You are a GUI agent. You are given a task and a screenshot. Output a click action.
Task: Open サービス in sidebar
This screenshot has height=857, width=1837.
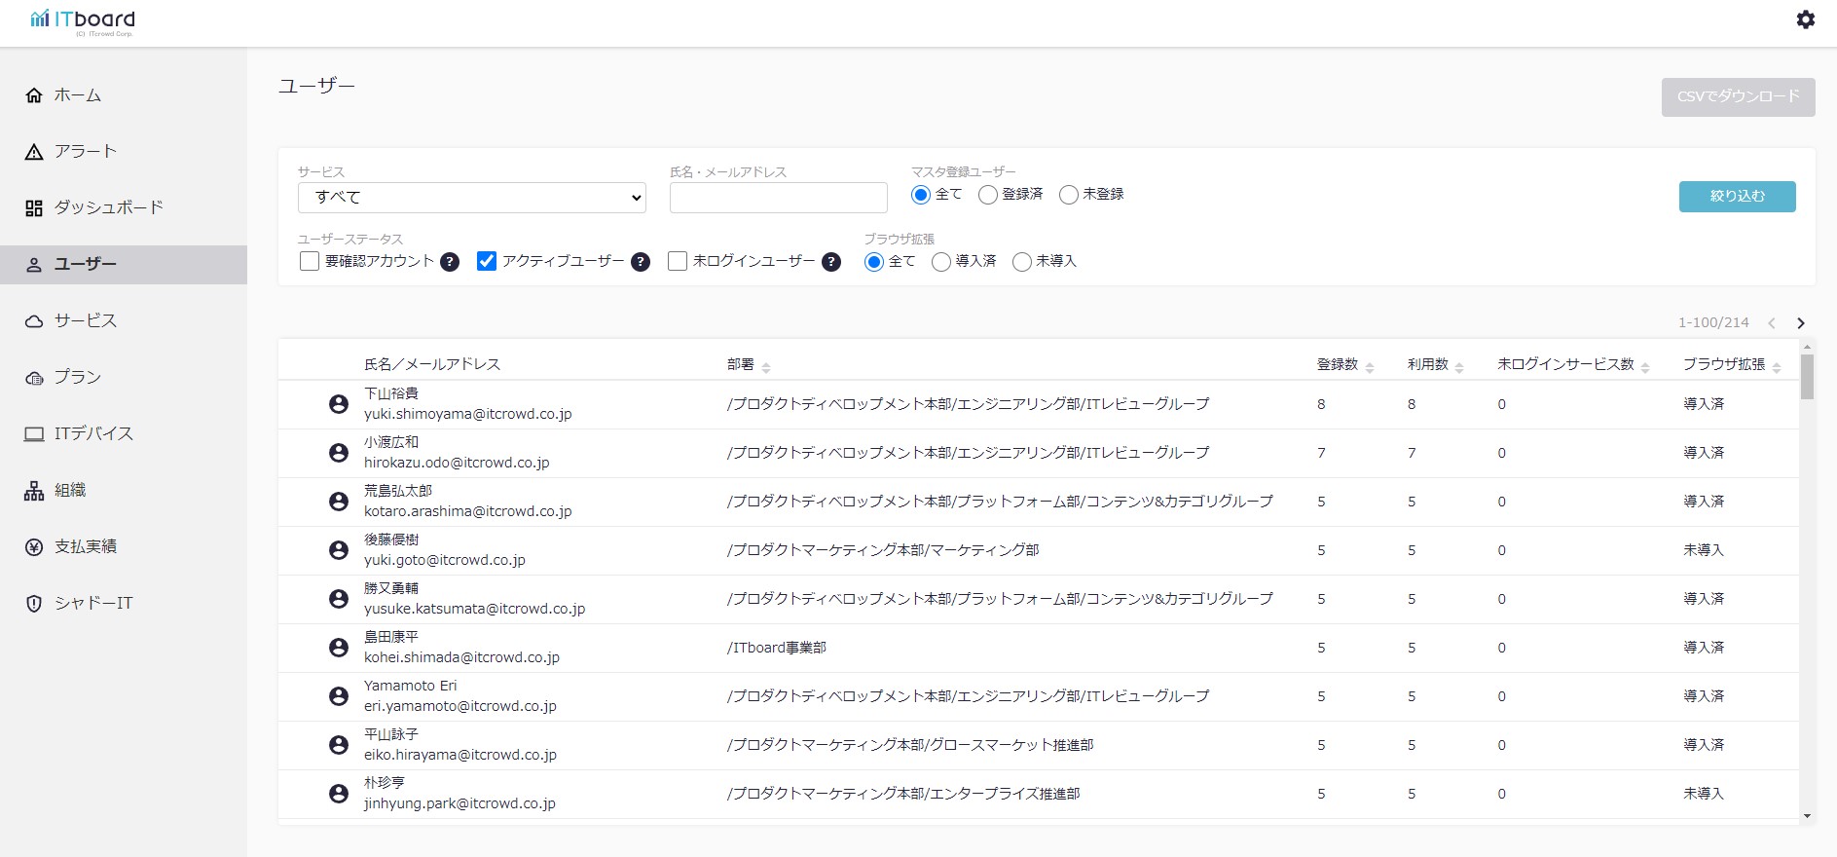coord(124,321)
